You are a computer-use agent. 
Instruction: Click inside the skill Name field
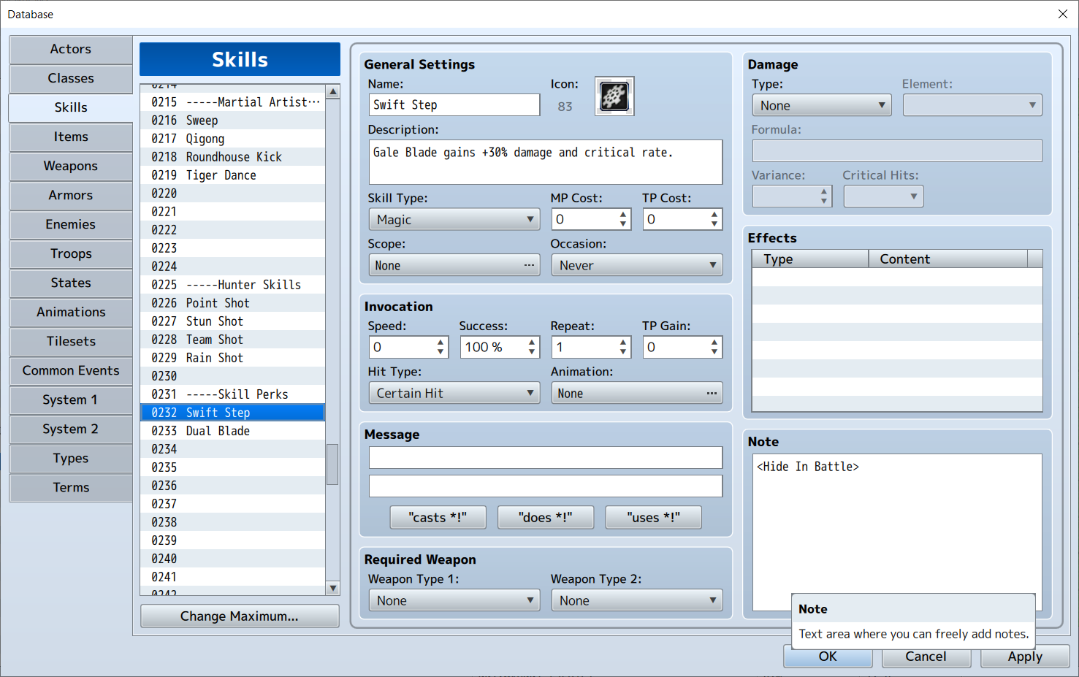click(x=453, y=104)
